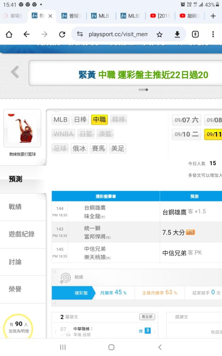Image resolution: width=222 pixels, height=356 pixels.
Task: Reload the page with the refresh icon
Action: click(x=62, y=34)
